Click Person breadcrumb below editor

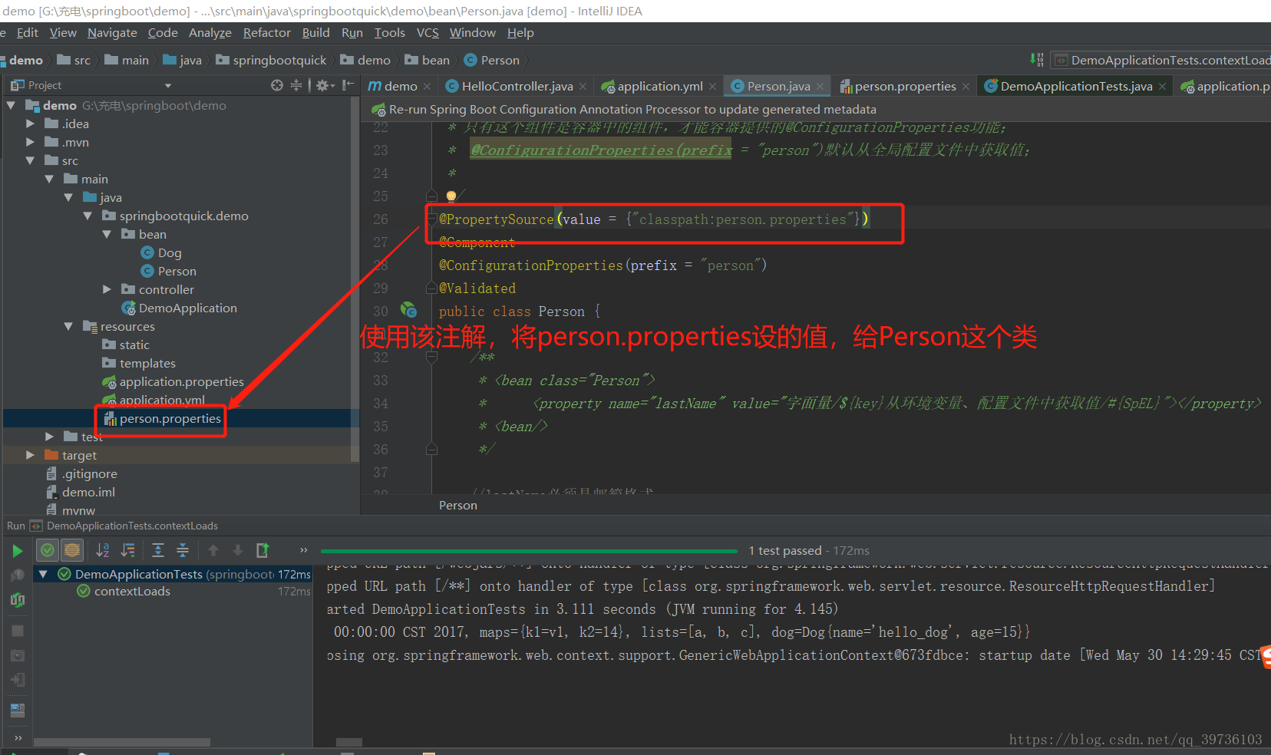coord(458,505)
